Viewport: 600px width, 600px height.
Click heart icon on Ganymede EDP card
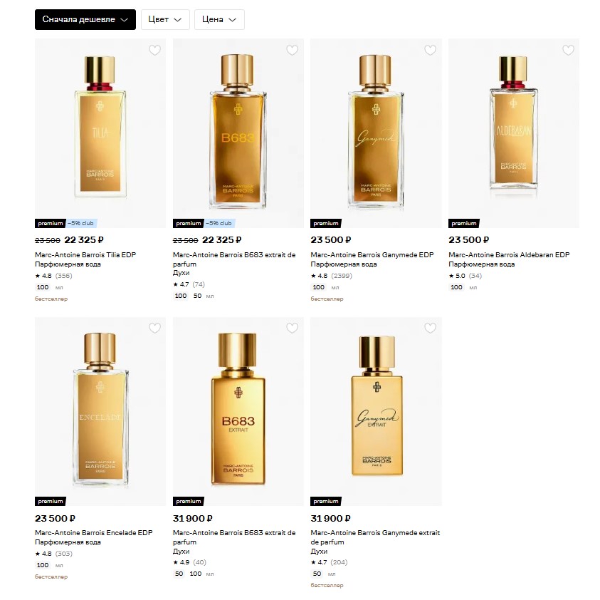430,50
